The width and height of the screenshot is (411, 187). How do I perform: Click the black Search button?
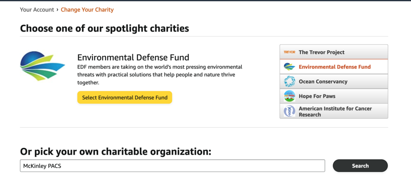[x=360, y=165]
